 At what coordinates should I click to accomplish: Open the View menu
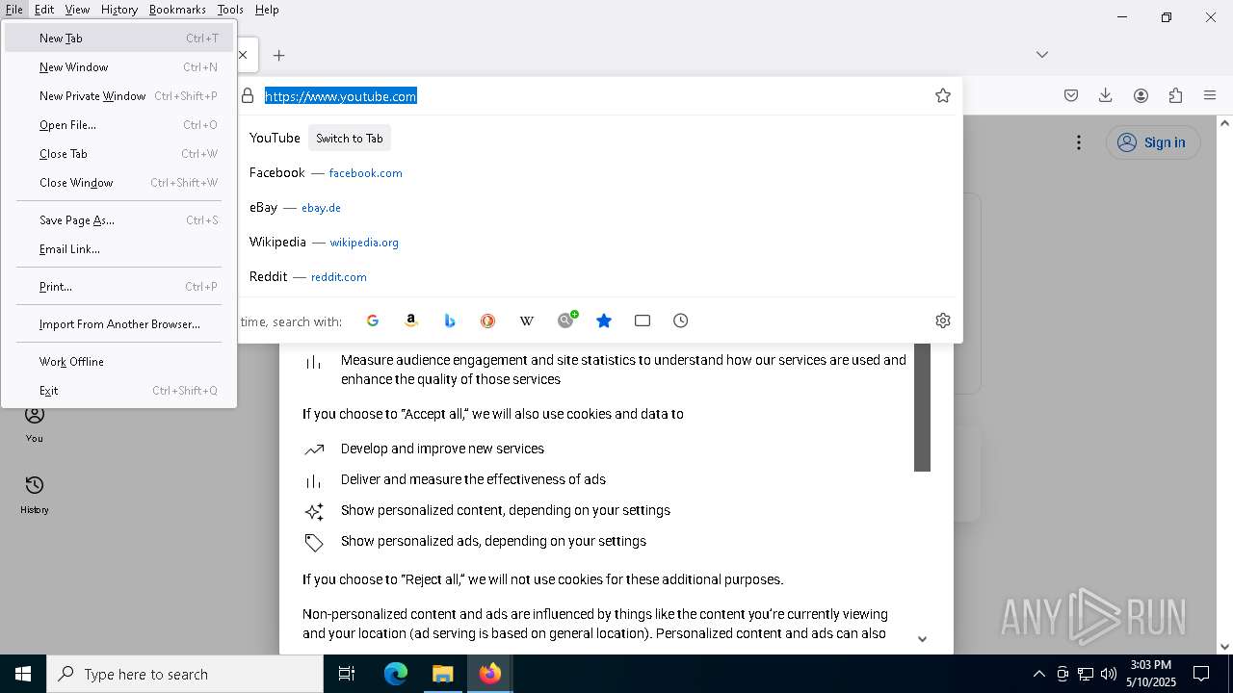77,10
